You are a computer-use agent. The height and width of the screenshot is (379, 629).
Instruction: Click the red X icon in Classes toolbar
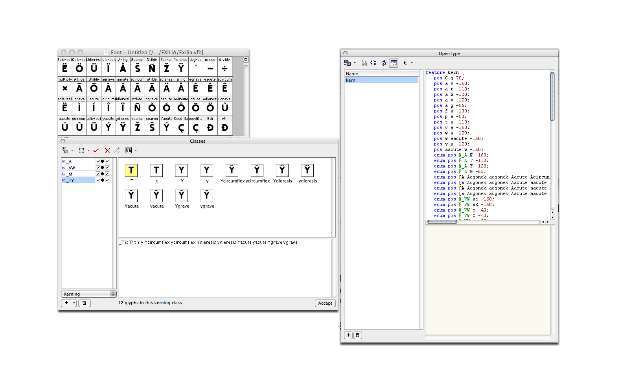tap(107, 151)
